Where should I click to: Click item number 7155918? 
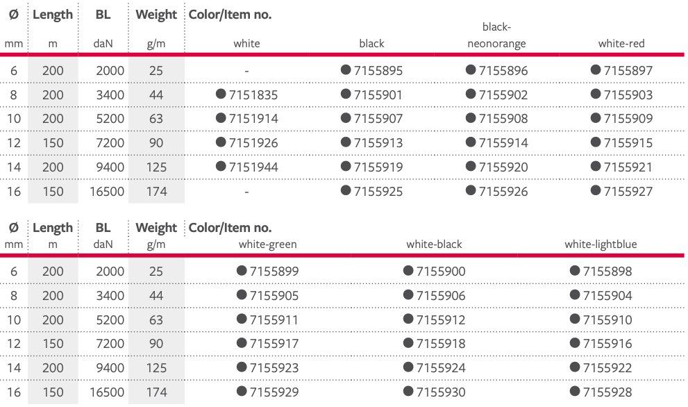point(441,344)
